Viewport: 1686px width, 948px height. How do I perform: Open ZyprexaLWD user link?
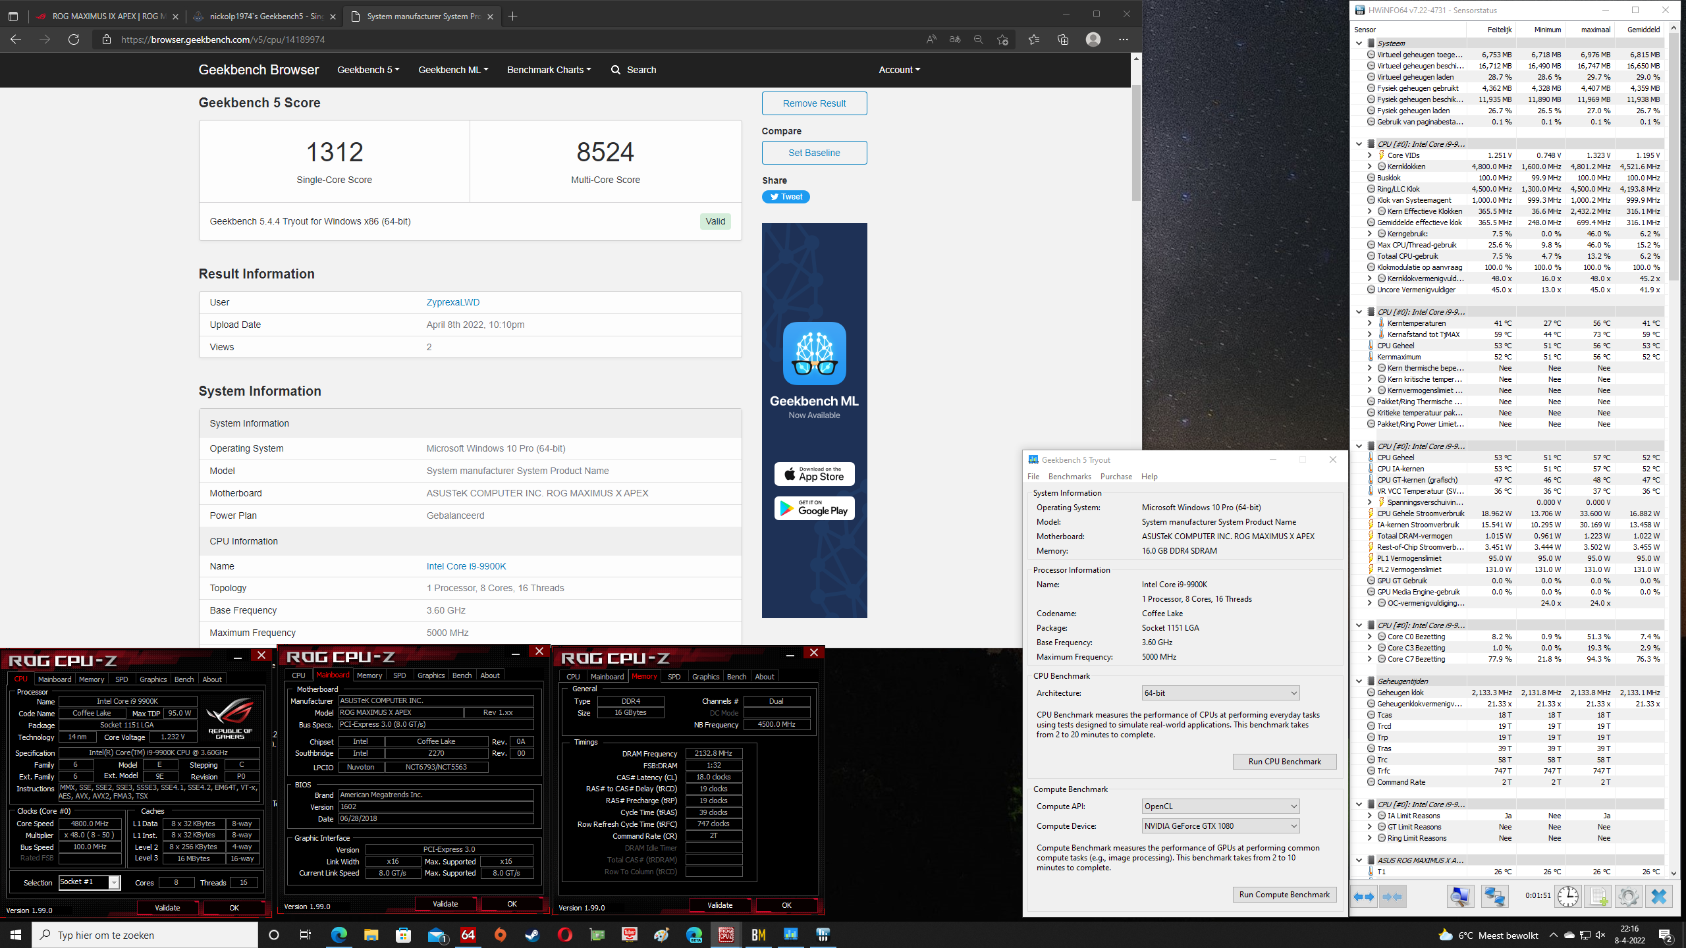pyautogui.click(x=453, y=302)
